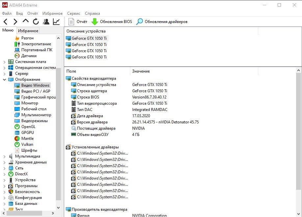Screen dimensions: 302x217
Task: Open the Отчёт report toolbar button
Action: pos(78,22)
